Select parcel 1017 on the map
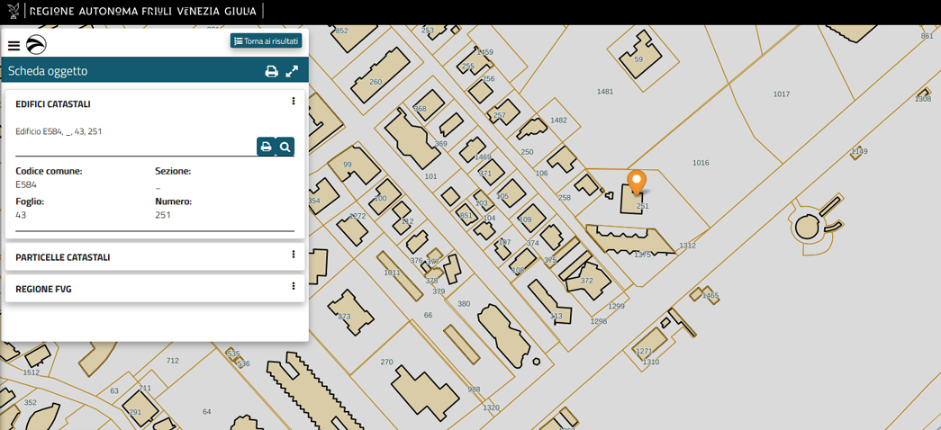Viewport: 941px width, 430px height. pyautogui.click(x=781, y=94)
